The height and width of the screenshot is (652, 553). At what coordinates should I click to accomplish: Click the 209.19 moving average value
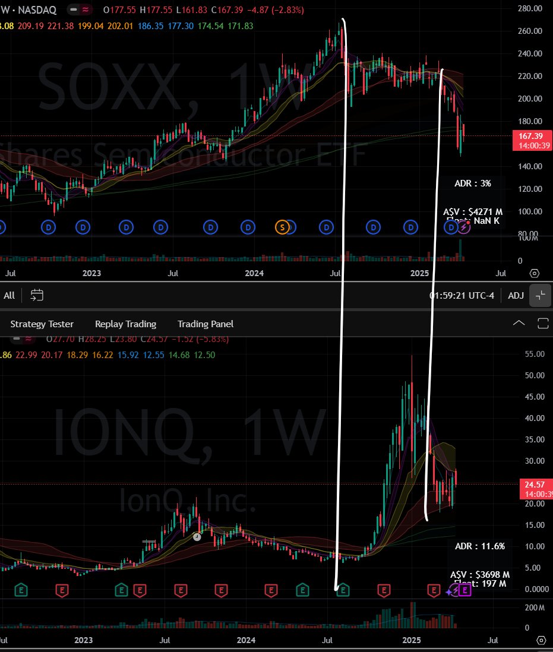tap(30, 26)
